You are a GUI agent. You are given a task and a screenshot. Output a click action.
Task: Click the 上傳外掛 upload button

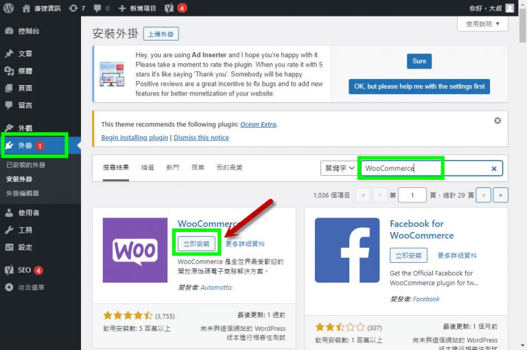161,34
